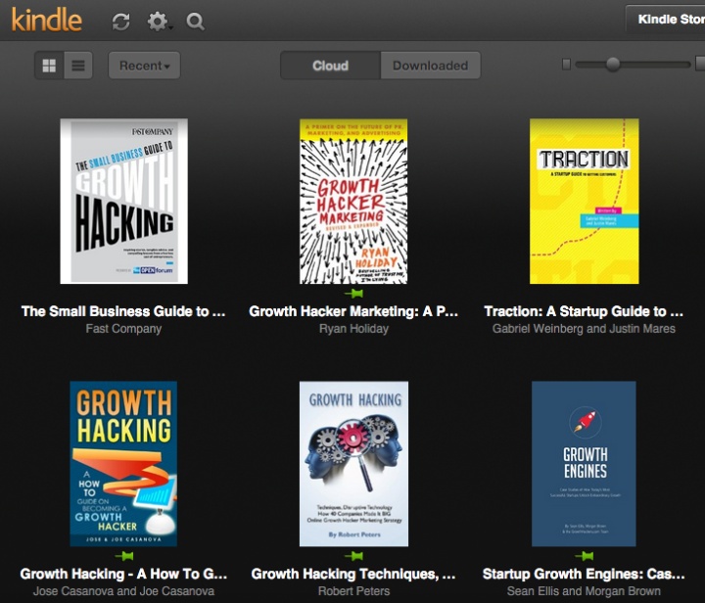Open search with the magnifier icon

[196, 22]
